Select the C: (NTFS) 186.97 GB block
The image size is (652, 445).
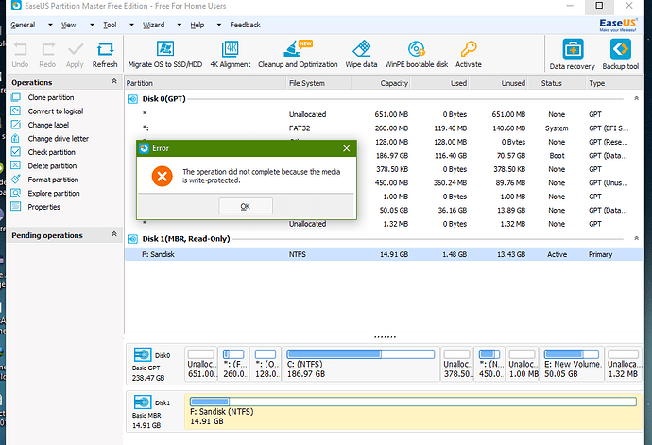[361, 365]
